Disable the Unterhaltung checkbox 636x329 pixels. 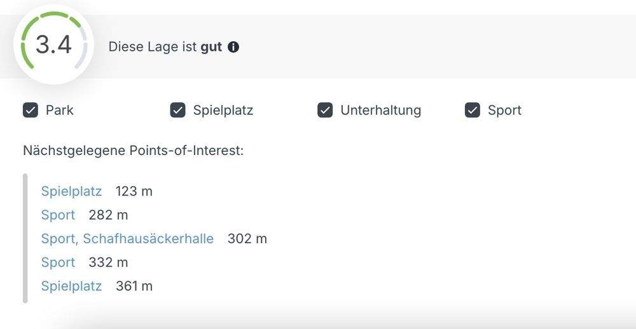tap(325, 111)
